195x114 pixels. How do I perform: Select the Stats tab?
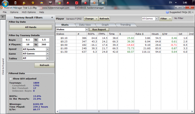(65, 25)
